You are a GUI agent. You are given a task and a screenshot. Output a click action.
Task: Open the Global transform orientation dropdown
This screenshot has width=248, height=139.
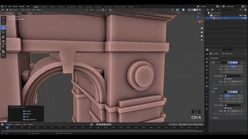91,10
